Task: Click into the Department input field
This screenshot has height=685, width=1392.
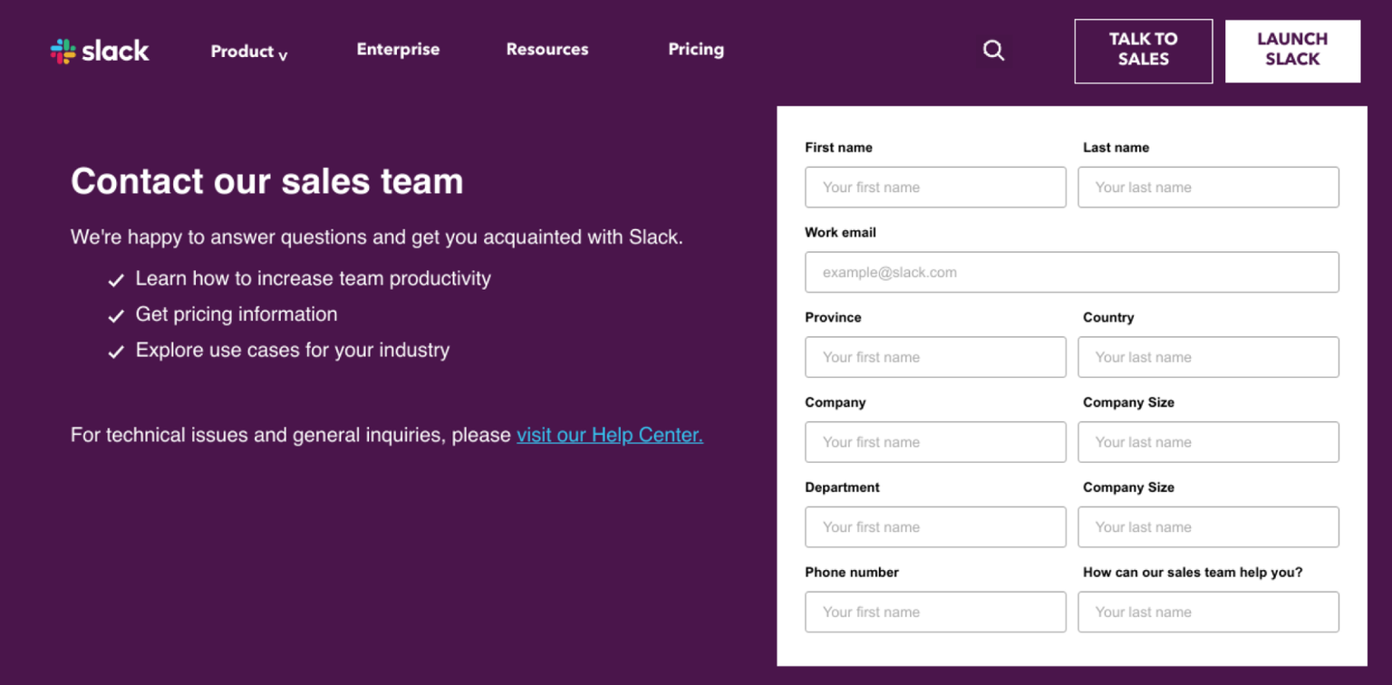Action: [935, 527]
